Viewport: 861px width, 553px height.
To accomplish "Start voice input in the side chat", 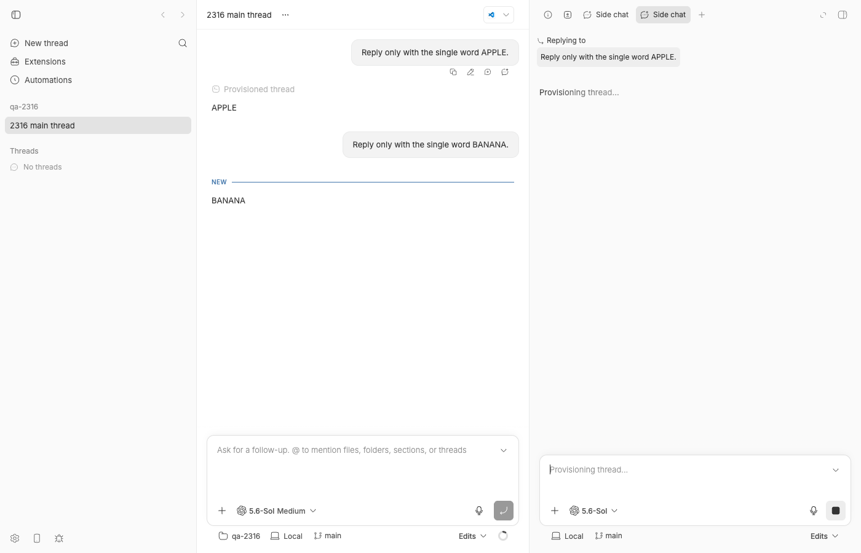I will pos(814,511).
